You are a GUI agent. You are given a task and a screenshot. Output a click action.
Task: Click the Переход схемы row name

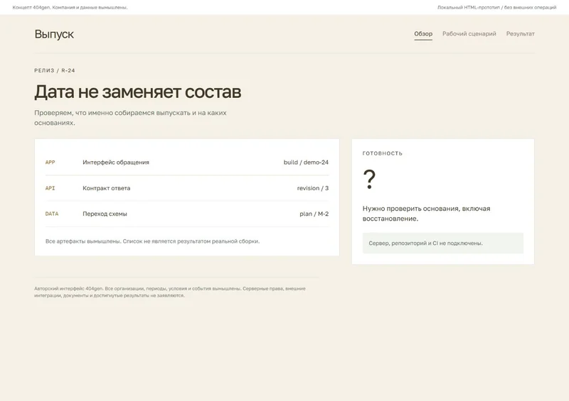click(x=105, y=214)
